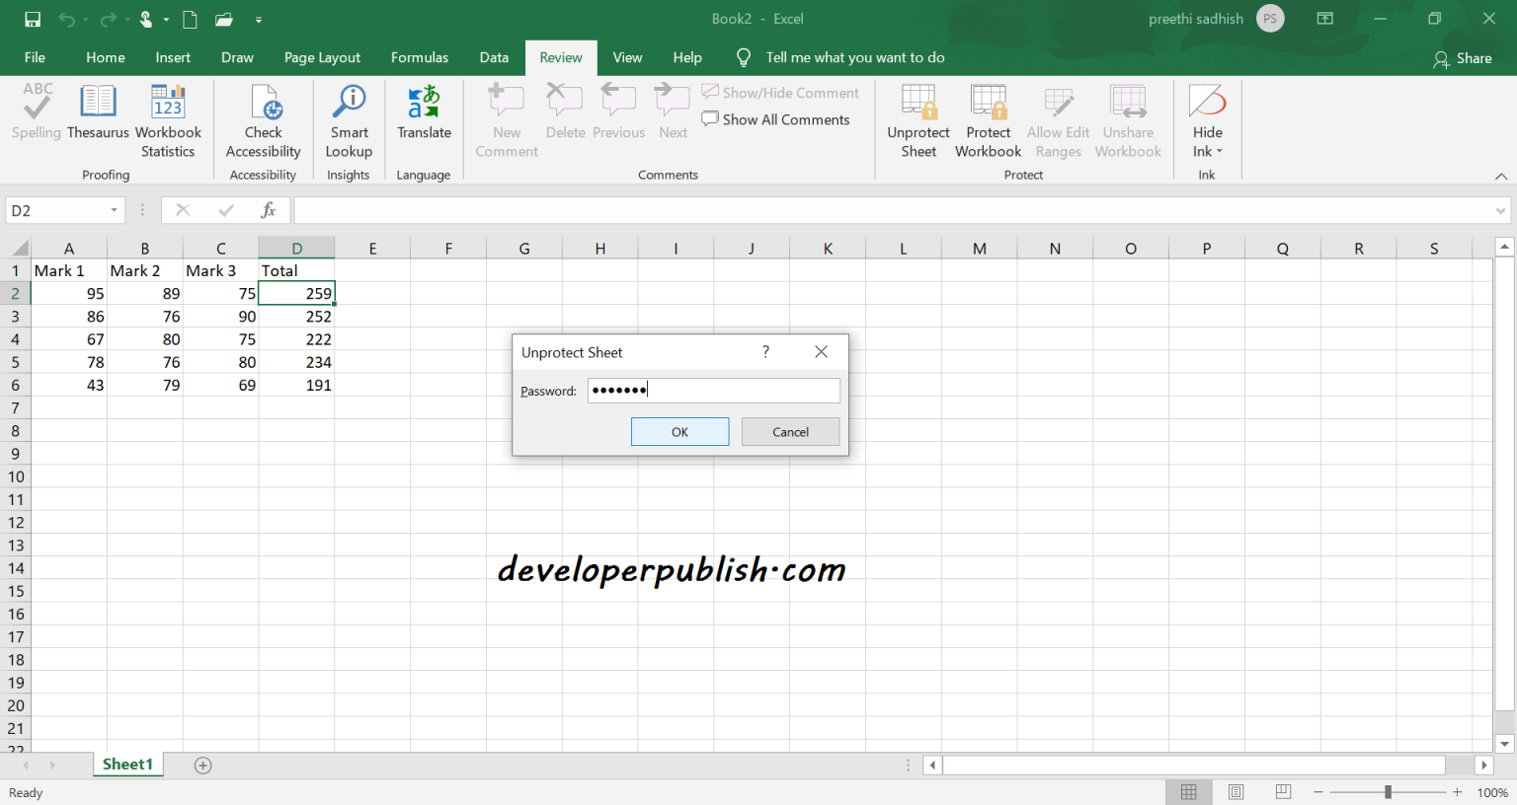This screenshot has width=1517, height=805.
Task: Switch to the Formulas ribbon tab
Action: pyautogui.click(x=419, y=57)
